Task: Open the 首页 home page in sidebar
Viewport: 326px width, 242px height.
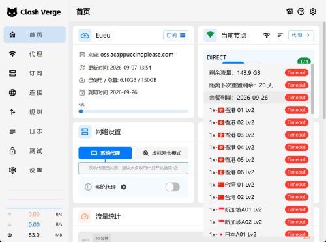Action: coord(35,34)
